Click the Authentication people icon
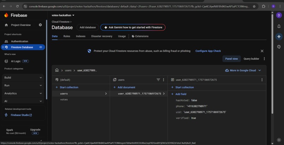 (6, 41)
